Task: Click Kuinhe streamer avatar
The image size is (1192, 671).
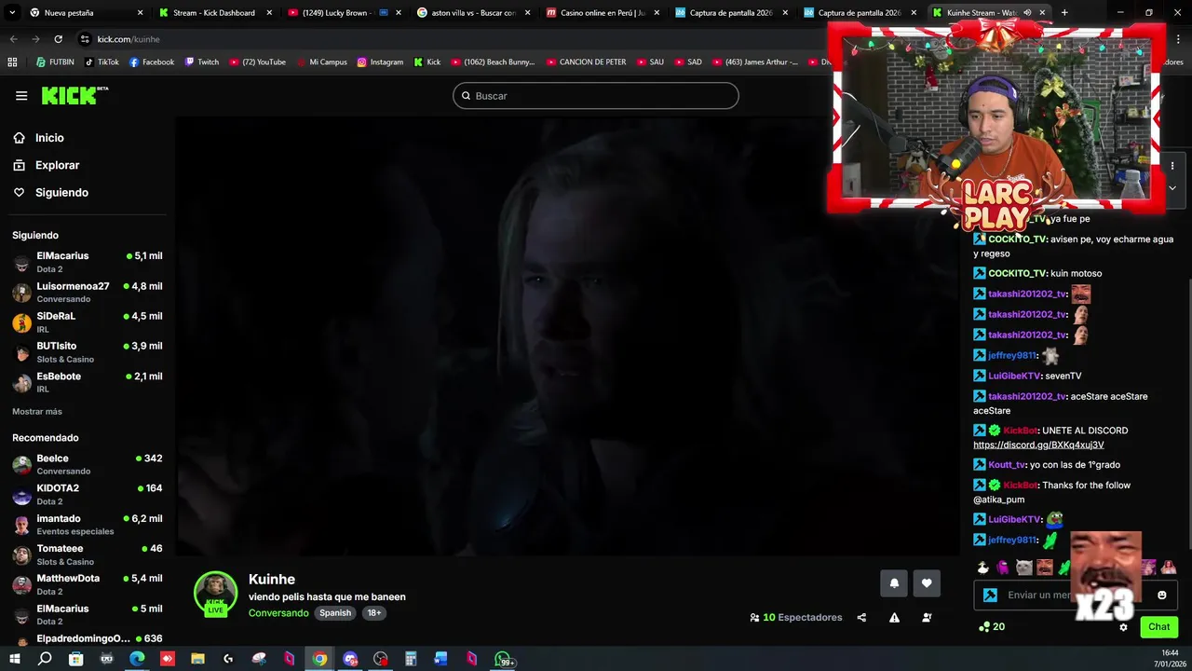Action: point(215,593)
